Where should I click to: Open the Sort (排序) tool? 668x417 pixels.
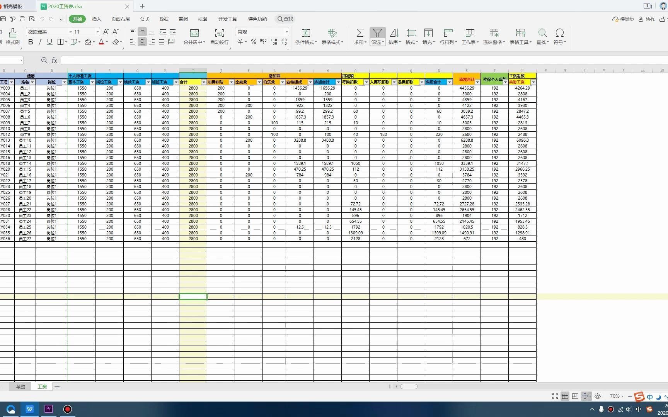[x=394, y=37]
